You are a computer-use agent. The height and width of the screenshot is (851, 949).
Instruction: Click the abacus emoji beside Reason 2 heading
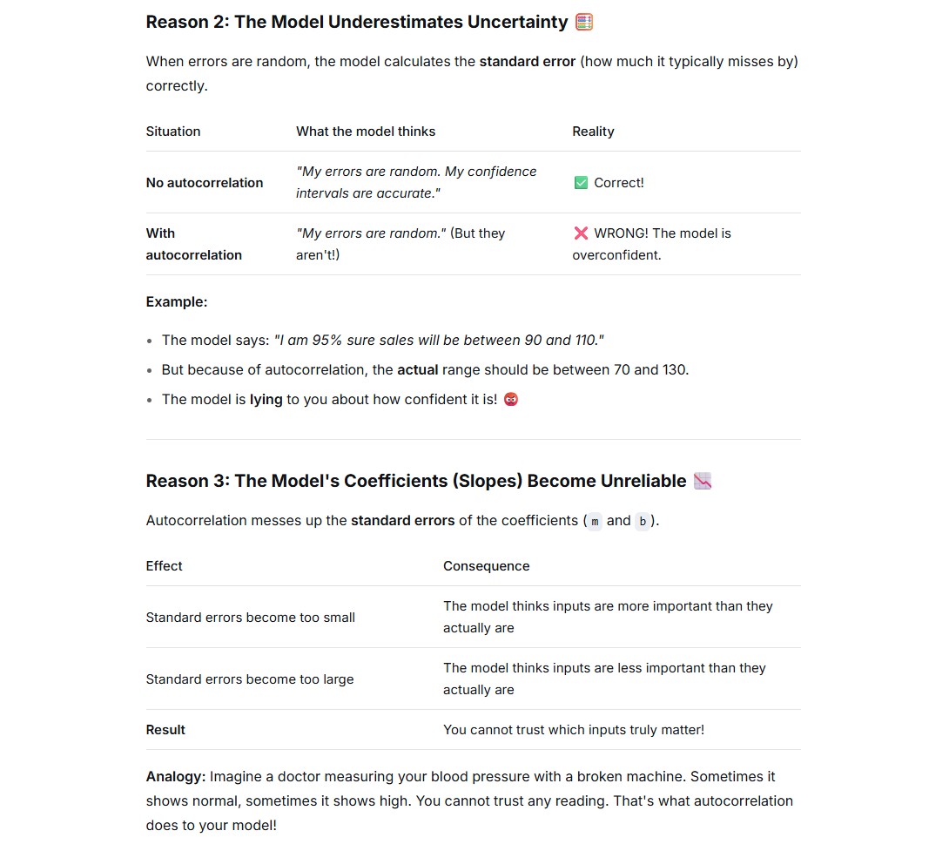584,22
